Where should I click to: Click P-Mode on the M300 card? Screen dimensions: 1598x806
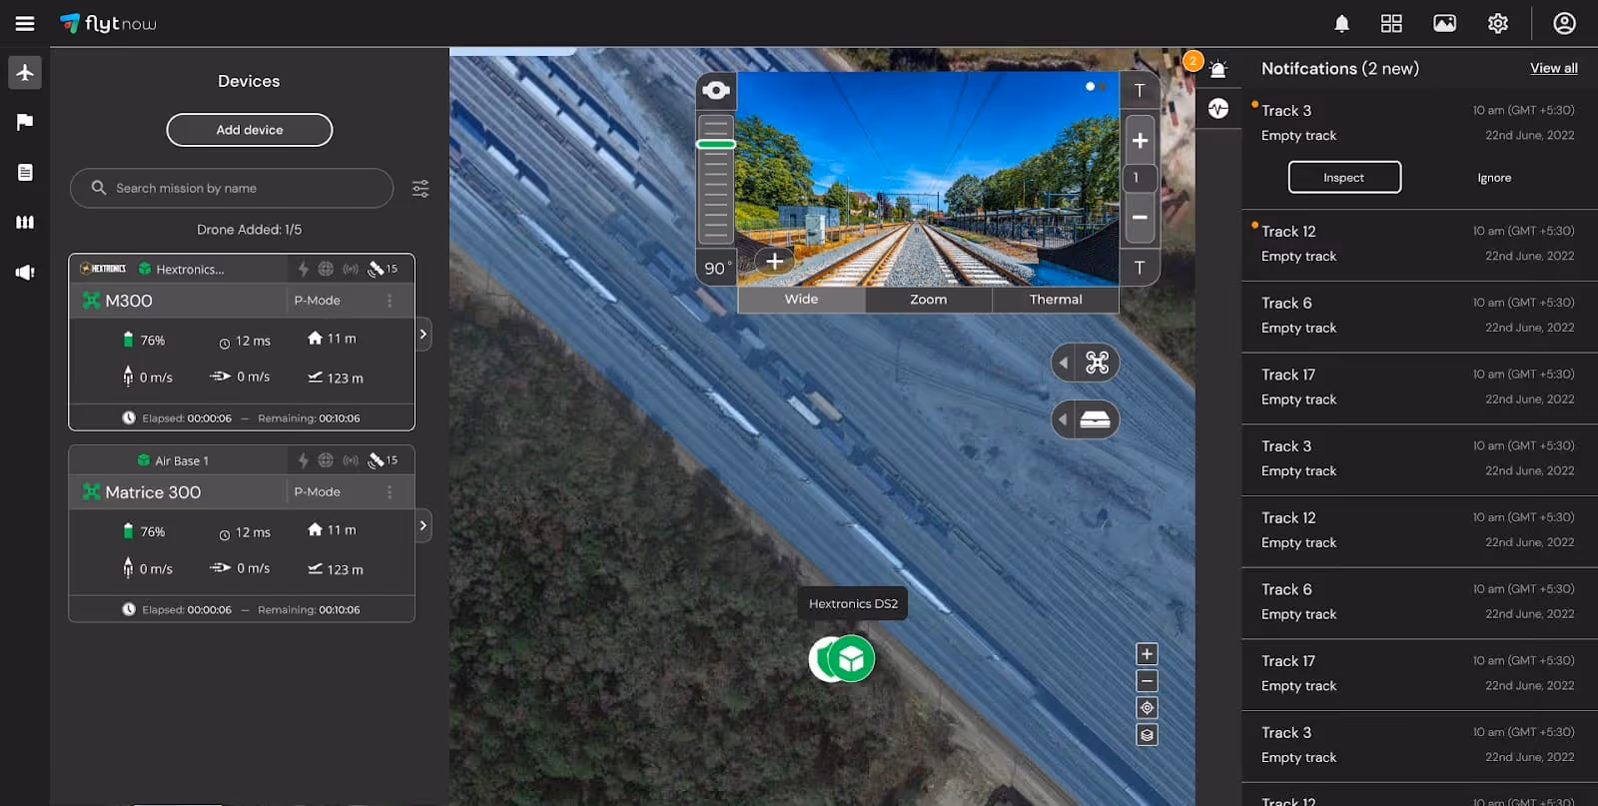pos(317,301)
